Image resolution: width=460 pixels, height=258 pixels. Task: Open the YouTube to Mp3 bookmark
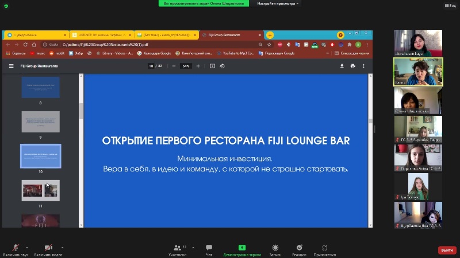coord(236,53)
